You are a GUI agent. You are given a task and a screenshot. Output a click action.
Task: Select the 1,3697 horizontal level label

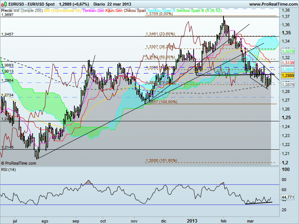7,15
